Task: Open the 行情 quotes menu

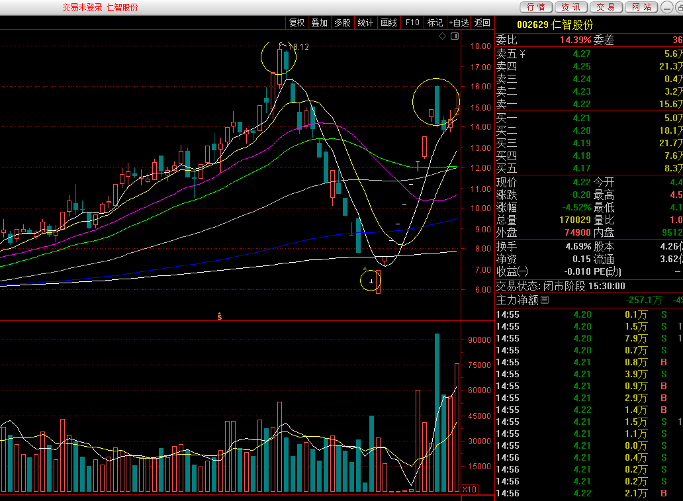Action: [536, 7]
